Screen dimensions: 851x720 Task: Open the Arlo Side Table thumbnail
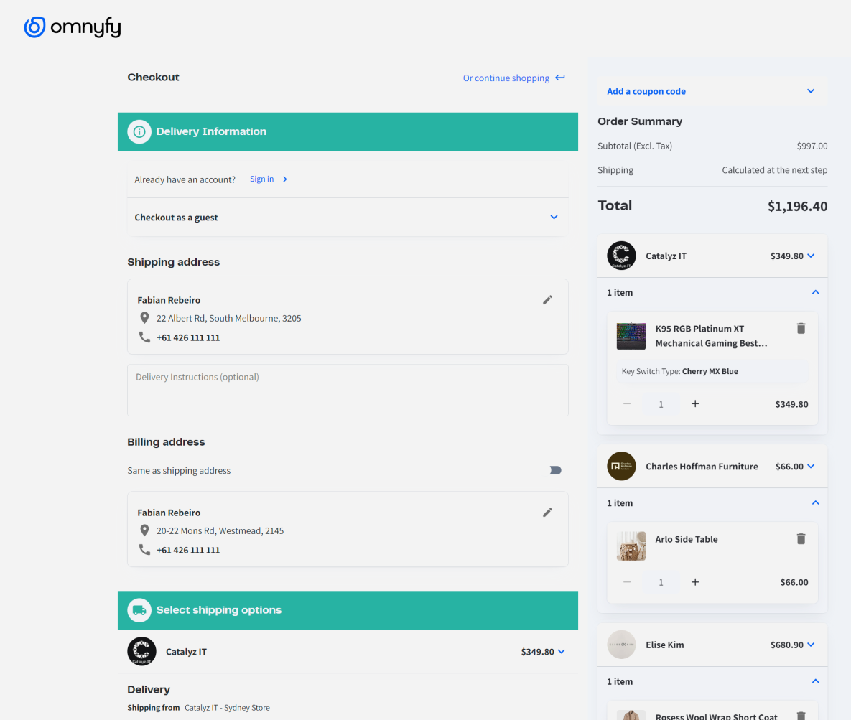click(x=631, y=546)
